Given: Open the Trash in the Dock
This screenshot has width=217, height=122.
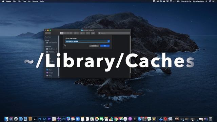Looking at the screenshot, I should [211, 119].
